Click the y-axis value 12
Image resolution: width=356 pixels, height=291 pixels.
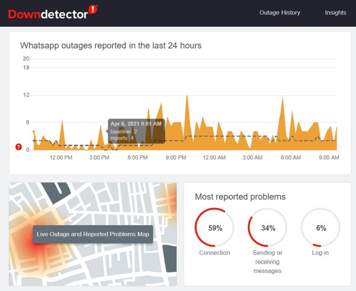click(x=26, y=95)
